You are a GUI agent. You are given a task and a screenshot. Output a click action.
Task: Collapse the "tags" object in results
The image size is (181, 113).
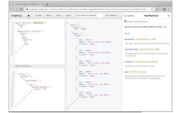(x=66, y=33)
